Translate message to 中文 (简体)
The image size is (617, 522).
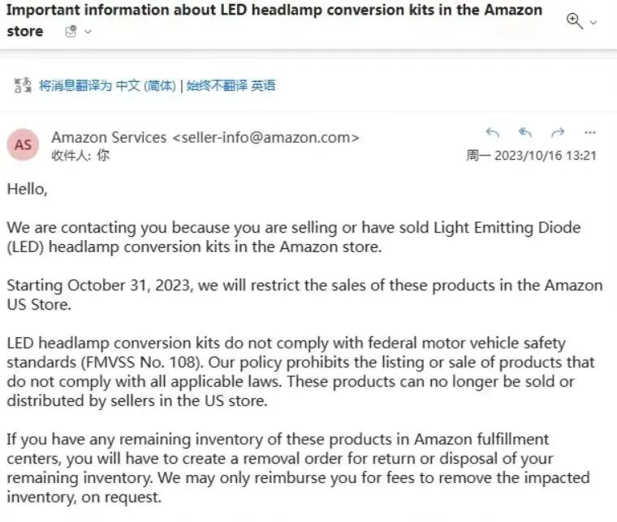[107, 85]
